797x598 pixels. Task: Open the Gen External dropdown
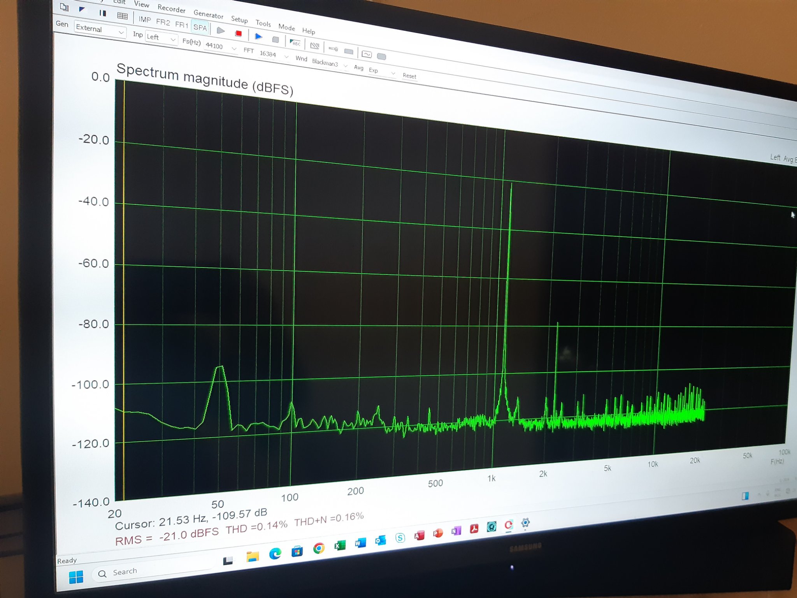tap(100, 29)
